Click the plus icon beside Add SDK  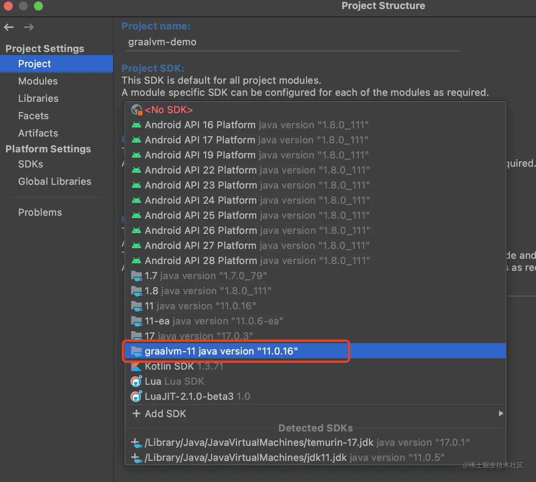click(x=136, y=414)
